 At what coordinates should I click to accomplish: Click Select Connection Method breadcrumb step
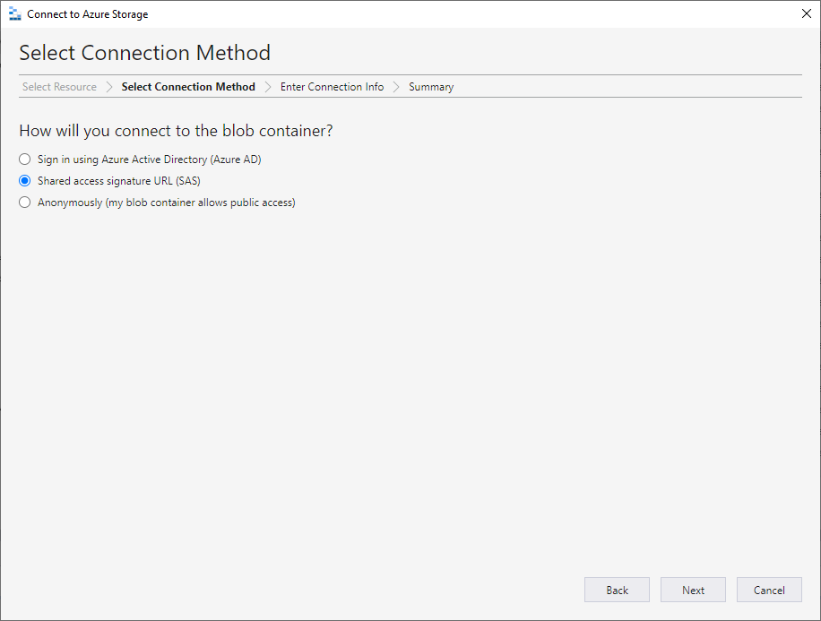tap(188, 87)
